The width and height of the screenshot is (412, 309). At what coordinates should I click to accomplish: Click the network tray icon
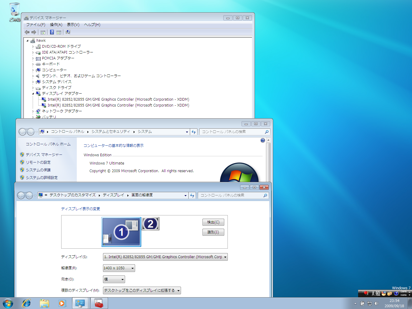point(369,303)
